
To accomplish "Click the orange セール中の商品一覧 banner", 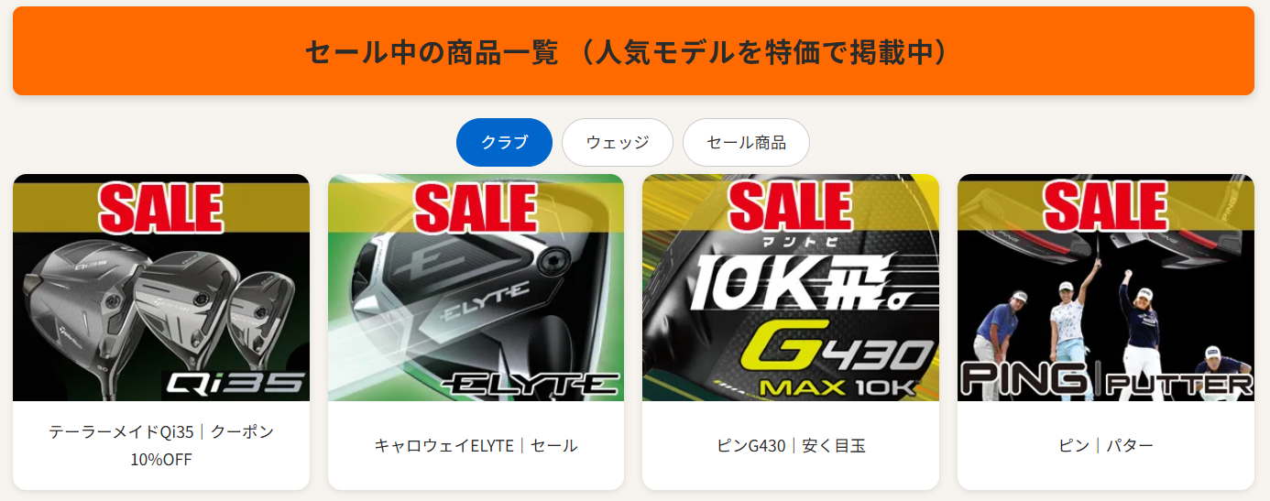I will click(x=633, y=51).
